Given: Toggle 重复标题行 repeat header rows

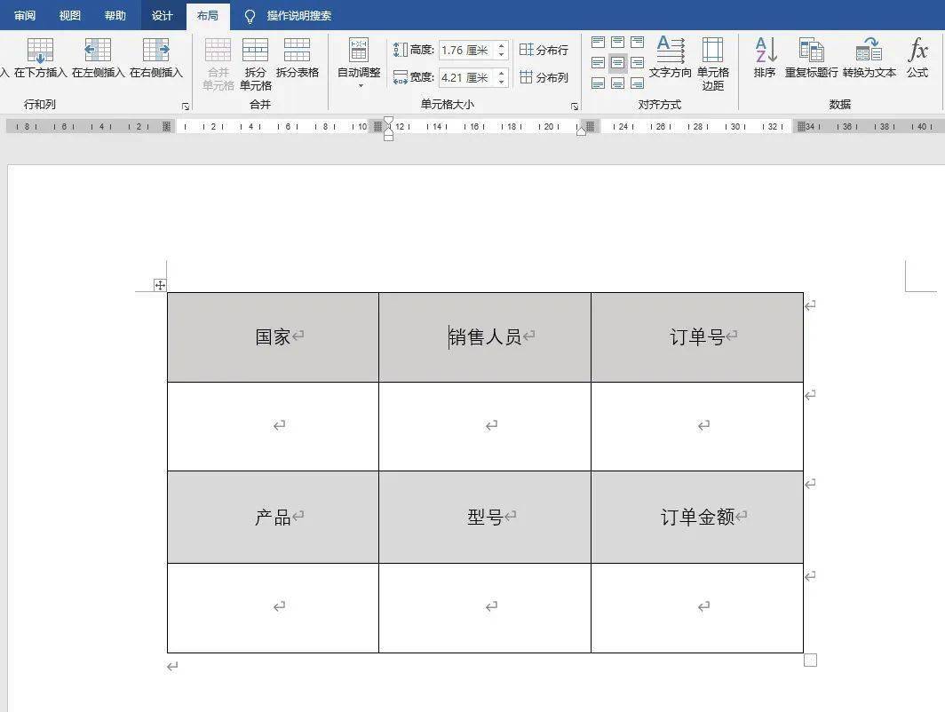Looking at the screenshot, I should tap(811, 58).
